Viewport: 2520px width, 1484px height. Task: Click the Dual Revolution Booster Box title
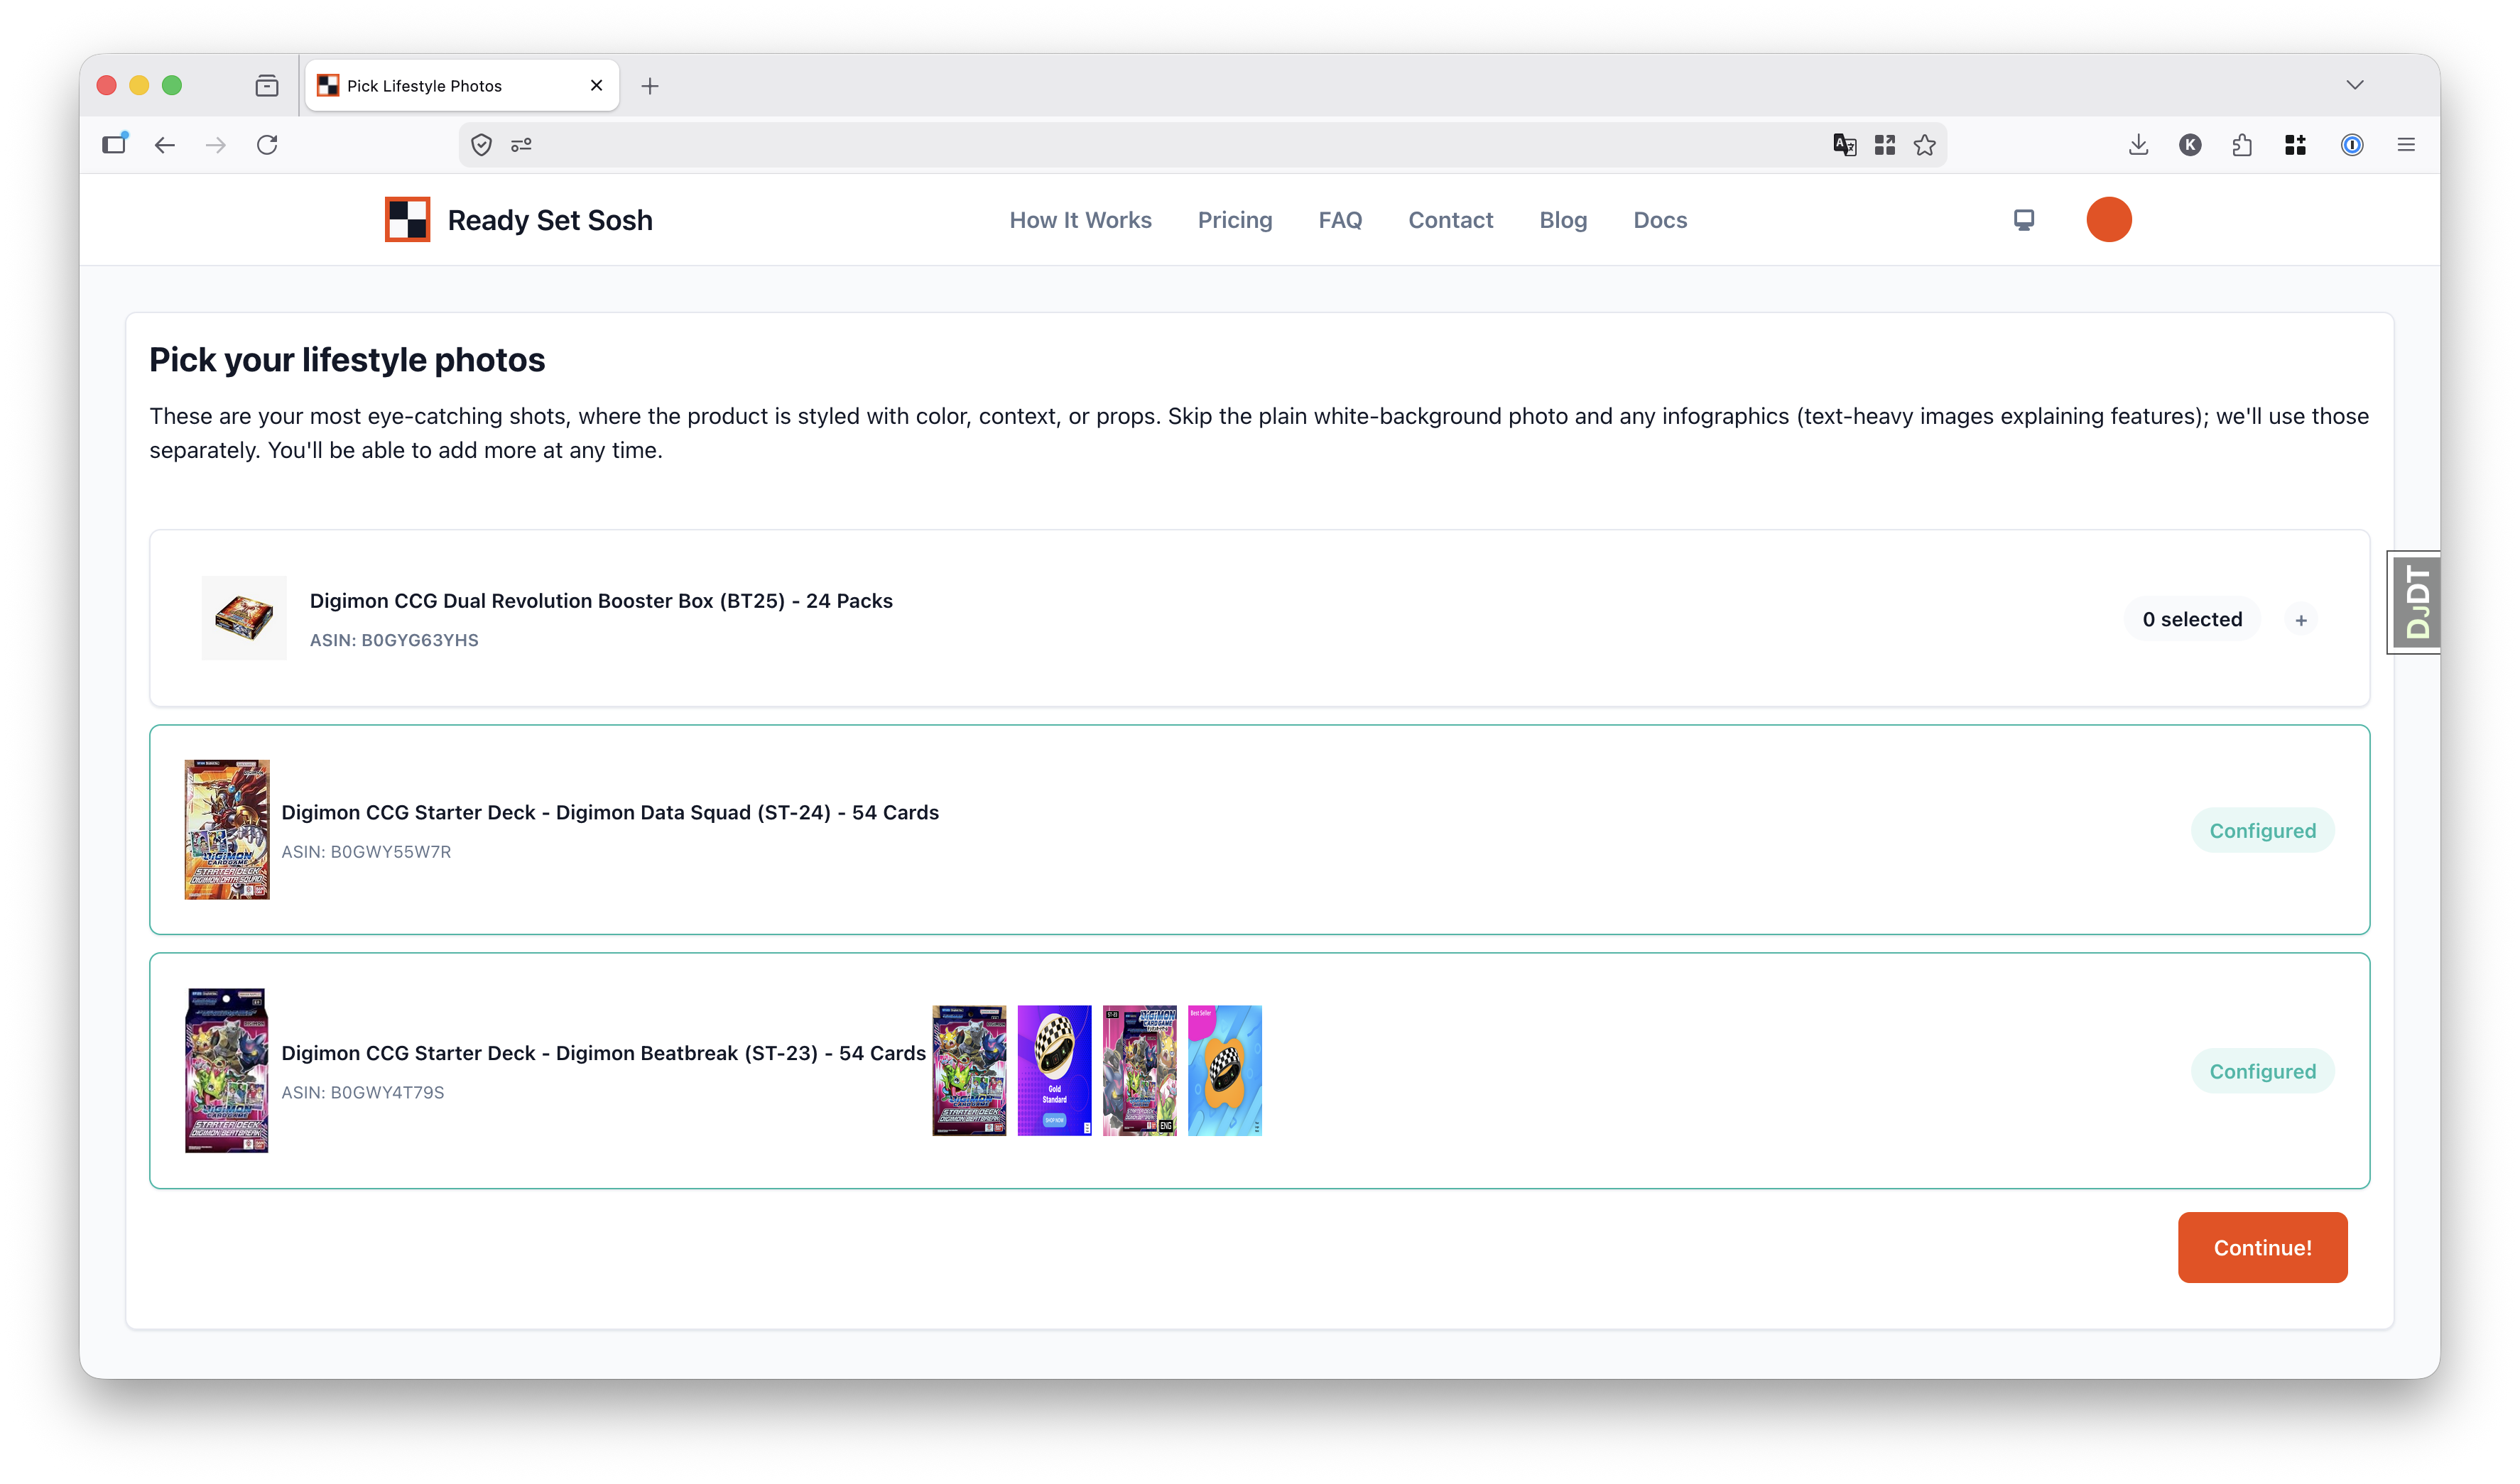coord(601,601)
